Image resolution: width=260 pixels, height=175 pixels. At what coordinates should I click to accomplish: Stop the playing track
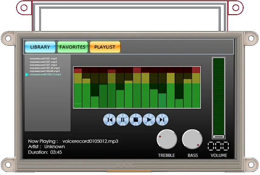coord(136,119)
